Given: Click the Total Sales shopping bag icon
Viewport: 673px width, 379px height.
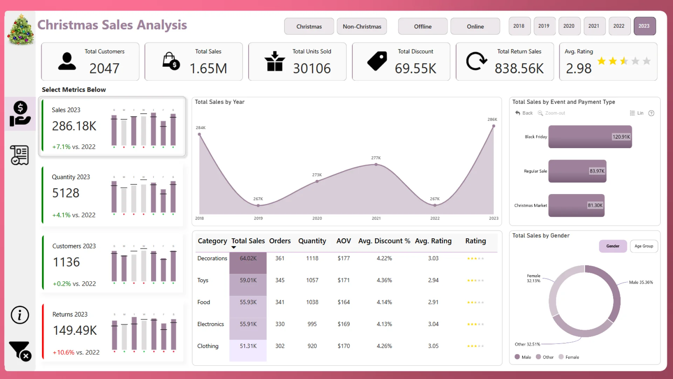Looking at the screenshot, I should point(171,61).
